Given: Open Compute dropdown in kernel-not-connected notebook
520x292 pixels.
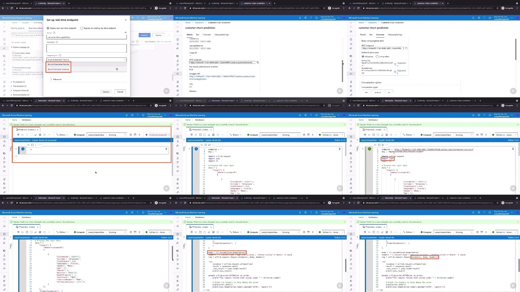Looking at the screenshot, I should tap(107, 135).
